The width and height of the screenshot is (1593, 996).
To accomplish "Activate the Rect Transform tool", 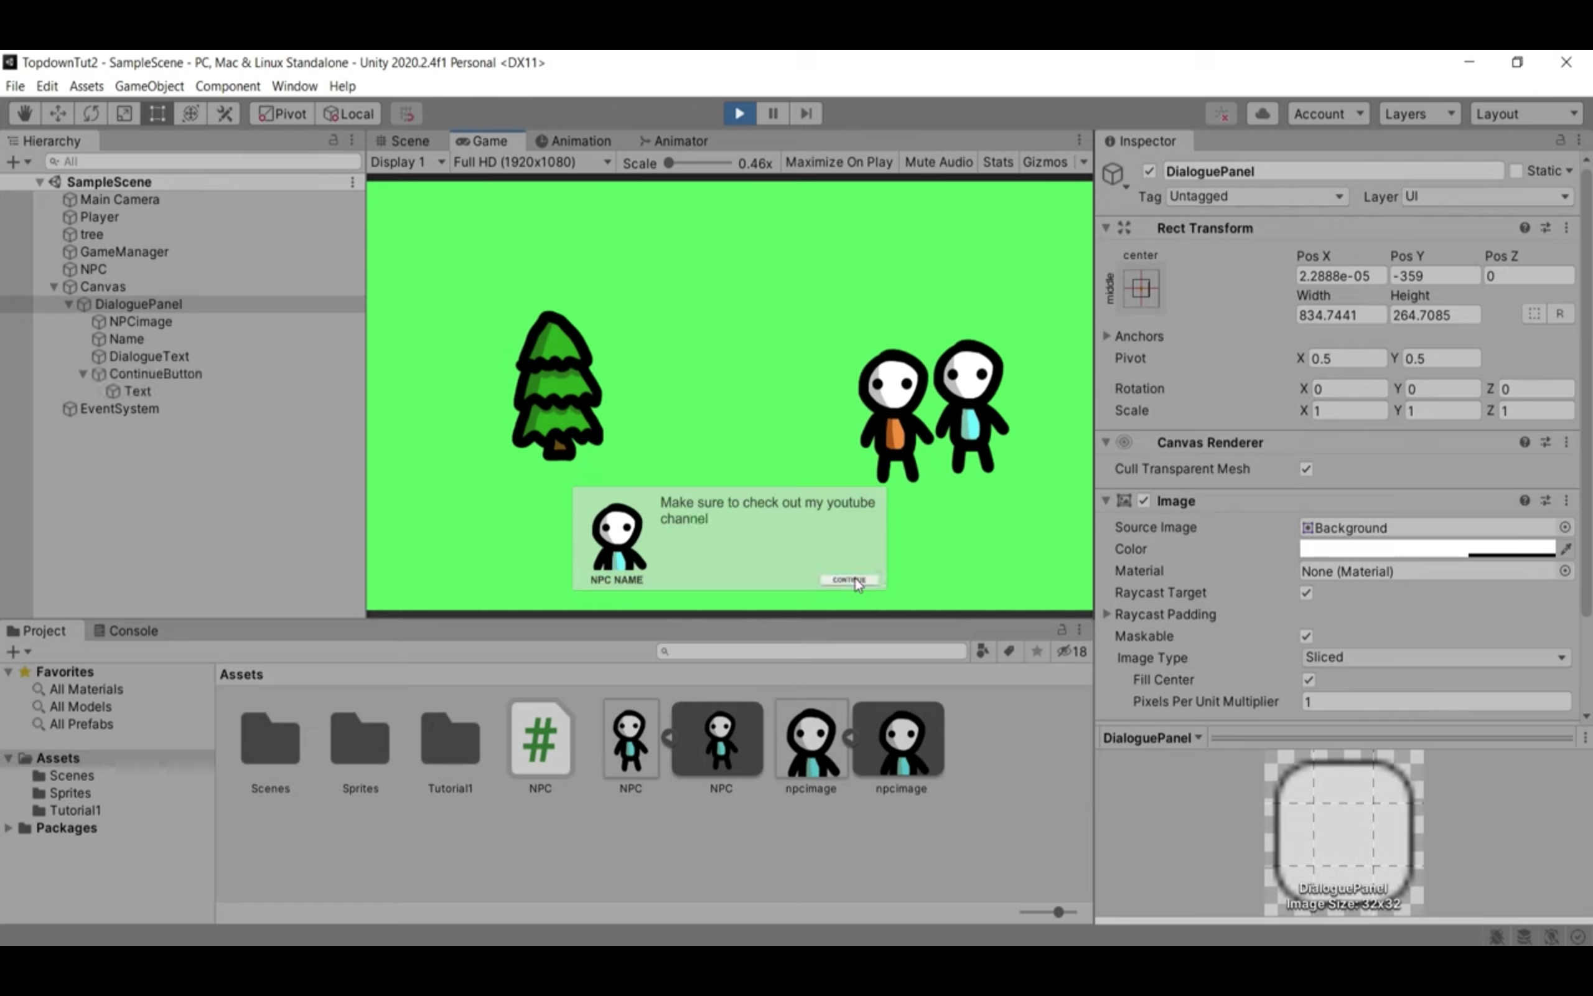I will [x=157, y=113].
